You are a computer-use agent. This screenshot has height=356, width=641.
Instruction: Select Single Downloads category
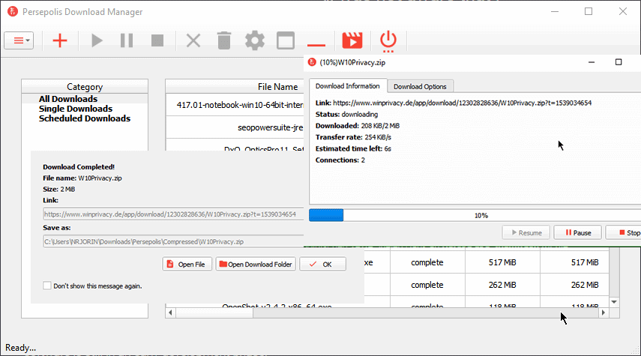[x=76, y=109]
